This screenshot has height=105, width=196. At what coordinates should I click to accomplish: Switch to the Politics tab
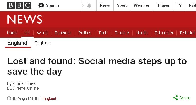(x=85, y=33)
